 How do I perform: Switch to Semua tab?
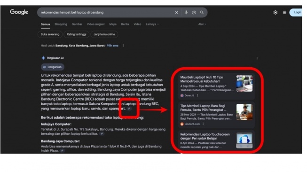coord(46,24)
